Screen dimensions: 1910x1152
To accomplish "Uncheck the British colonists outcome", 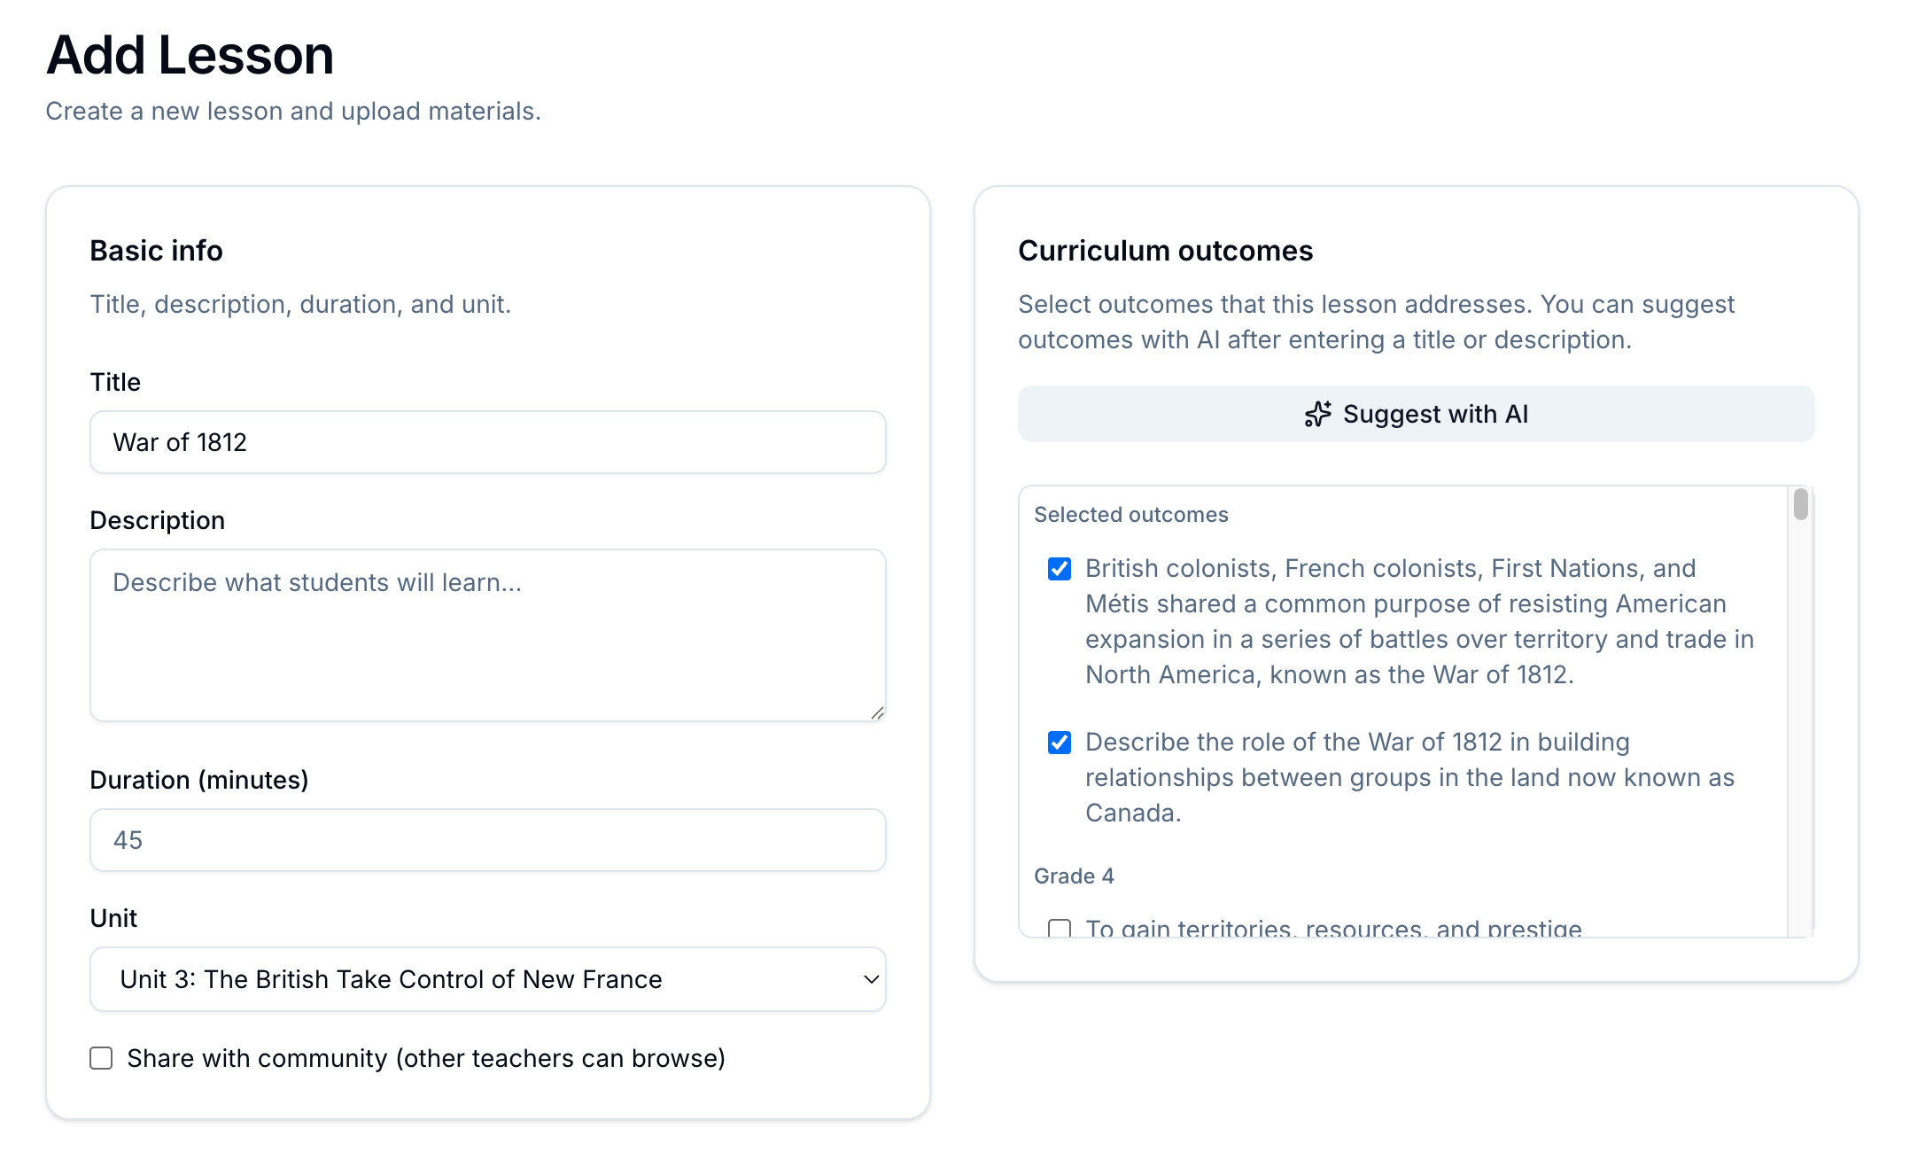I will [1059, 568].
